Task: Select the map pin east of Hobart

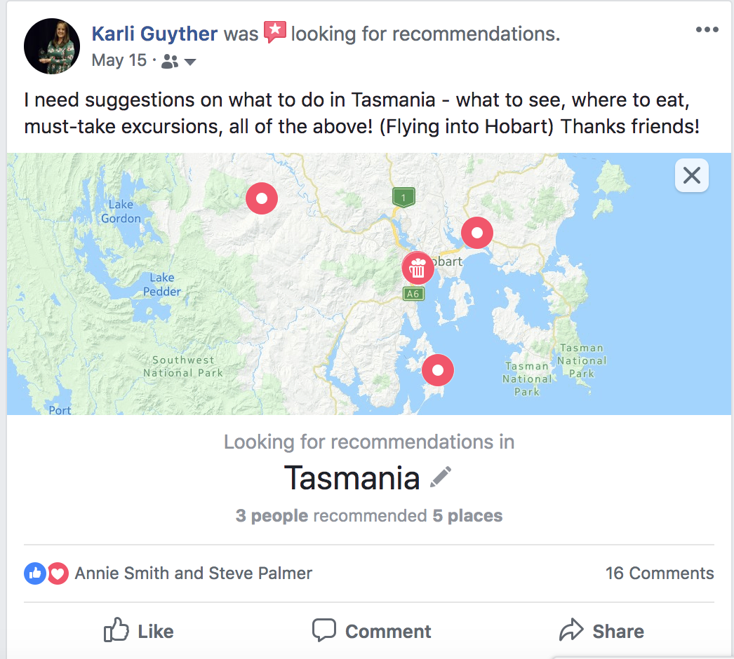Action: [477, 233]
